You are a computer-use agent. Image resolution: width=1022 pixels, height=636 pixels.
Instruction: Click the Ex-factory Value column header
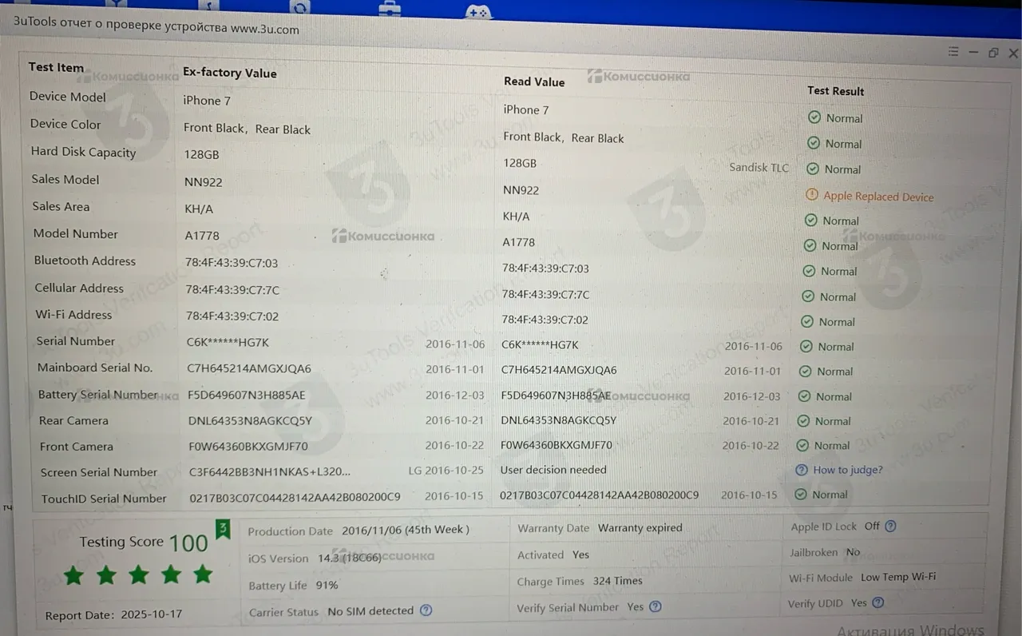[229, 73]
